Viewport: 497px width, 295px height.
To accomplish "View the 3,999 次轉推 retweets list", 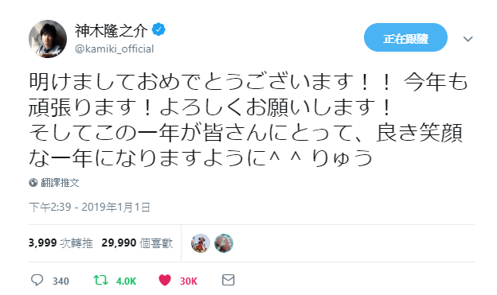I will point(61,243).
